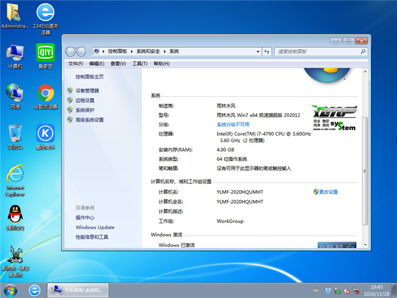Open 设备管理器 in the sidebar
397x298 pixels.
pos(87,91)
